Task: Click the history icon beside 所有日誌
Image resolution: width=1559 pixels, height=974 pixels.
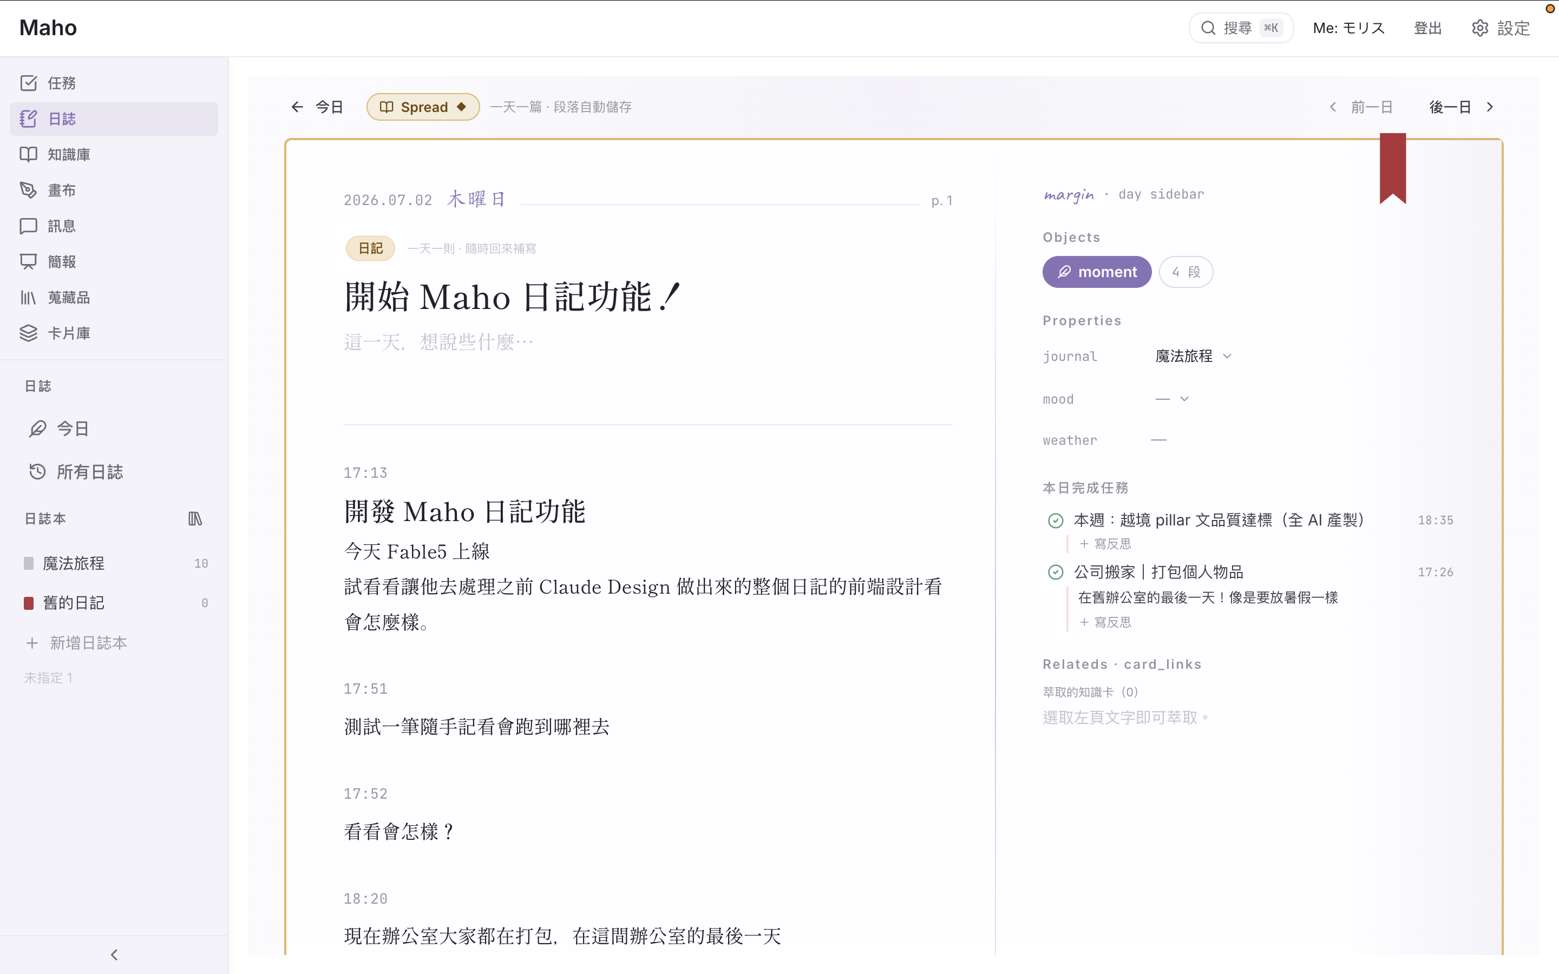Action: [x=38, y=471]
